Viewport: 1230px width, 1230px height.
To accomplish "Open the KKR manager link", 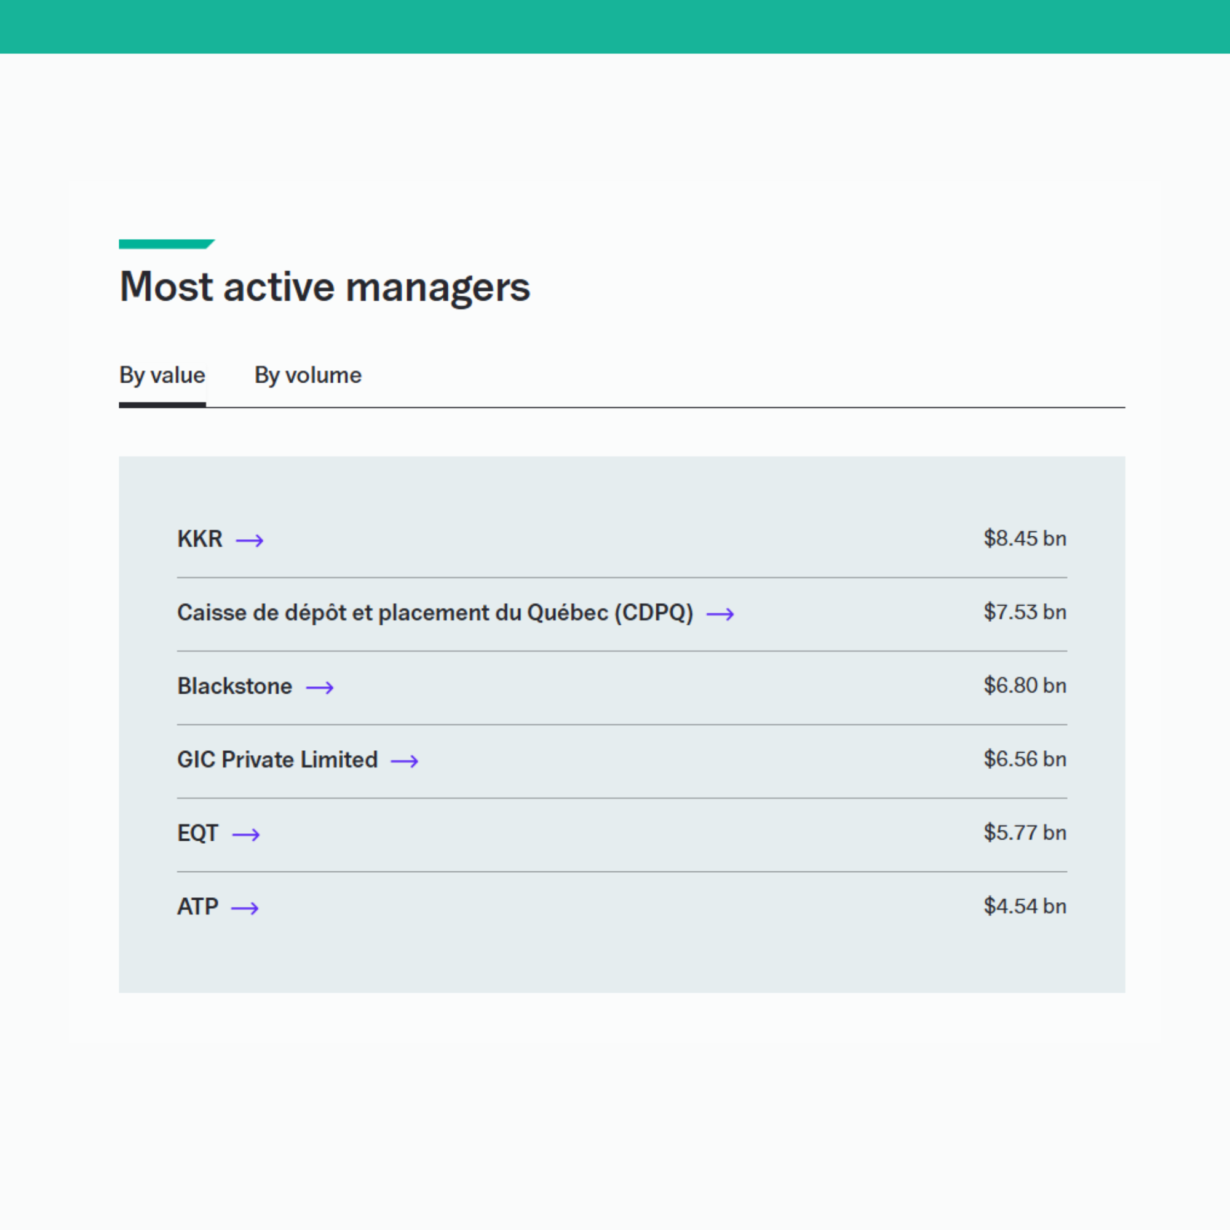I will coord(200,539).
